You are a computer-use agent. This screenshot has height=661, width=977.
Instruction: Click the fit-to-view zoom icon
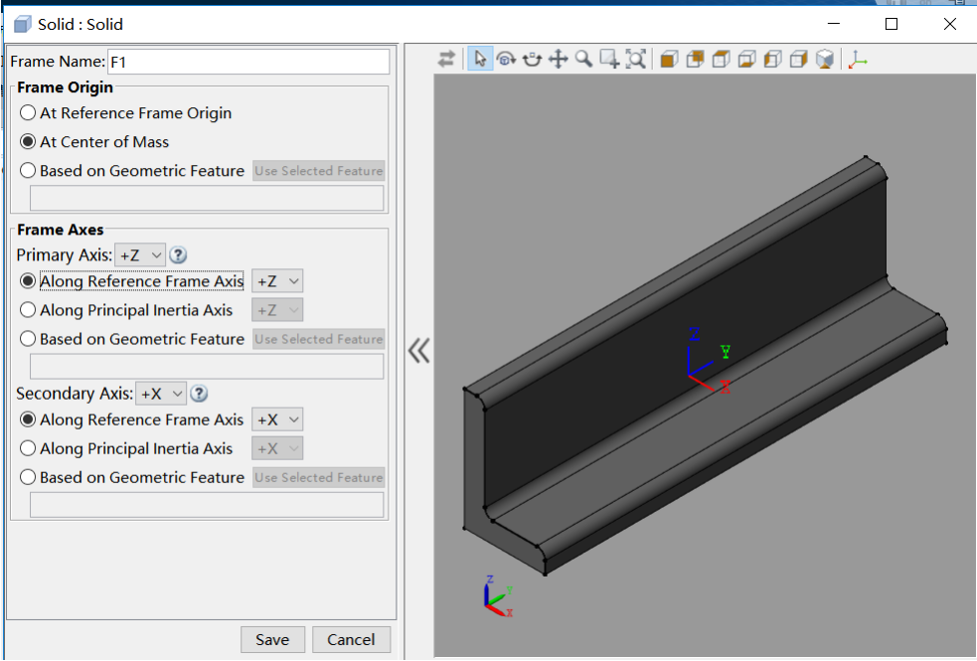[635, 60]
